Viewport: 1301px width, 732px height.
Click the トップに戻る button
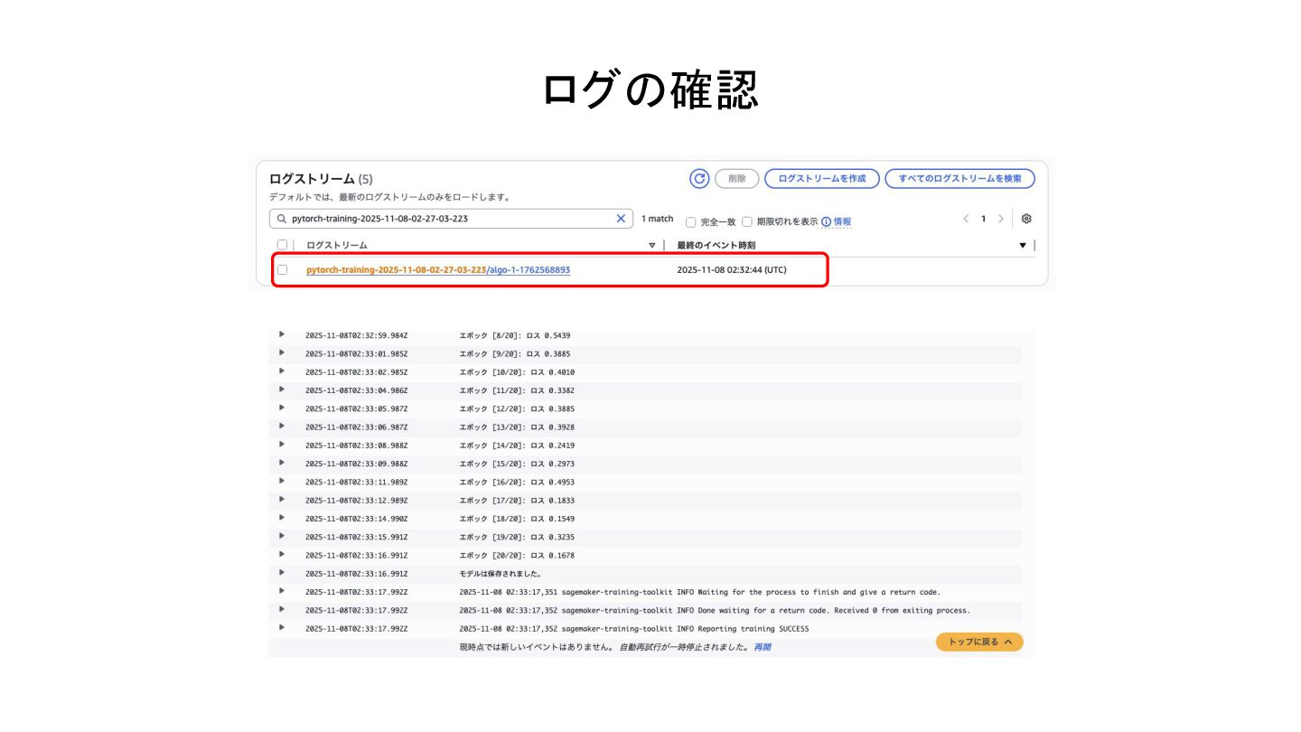(979, 642)
